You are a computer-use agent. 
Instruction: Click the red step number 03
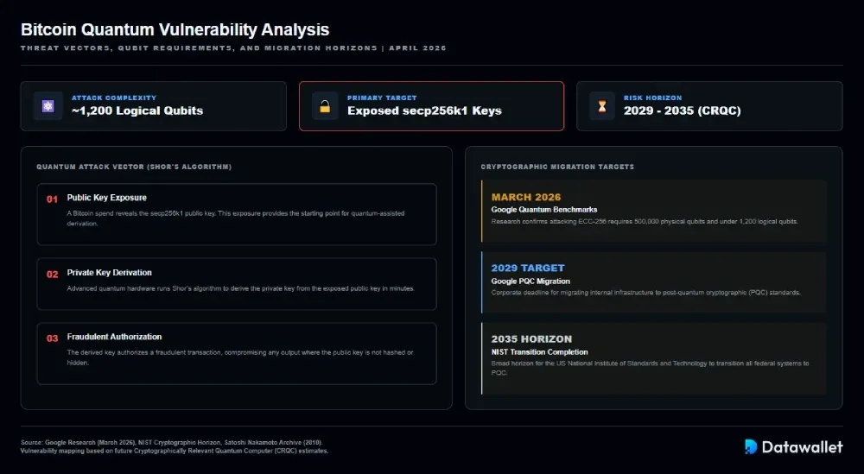53,338
